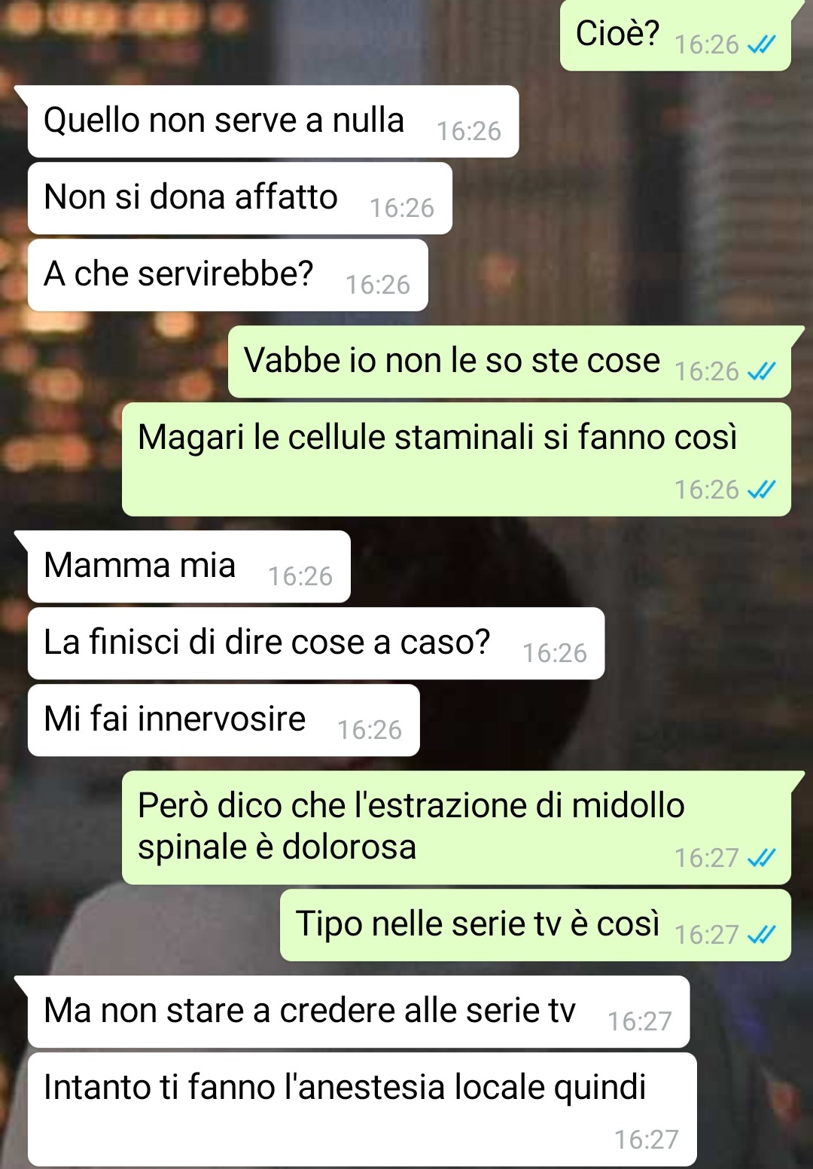Tap blue ticks on "Tipo nelle serie tv"
The image size is (813, 1169).
(761, 935)
